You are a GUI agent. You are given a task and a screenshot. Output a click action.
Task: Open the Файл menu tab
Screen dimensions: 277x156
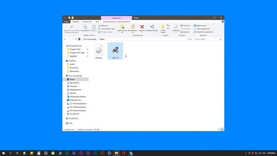point(66,22)
